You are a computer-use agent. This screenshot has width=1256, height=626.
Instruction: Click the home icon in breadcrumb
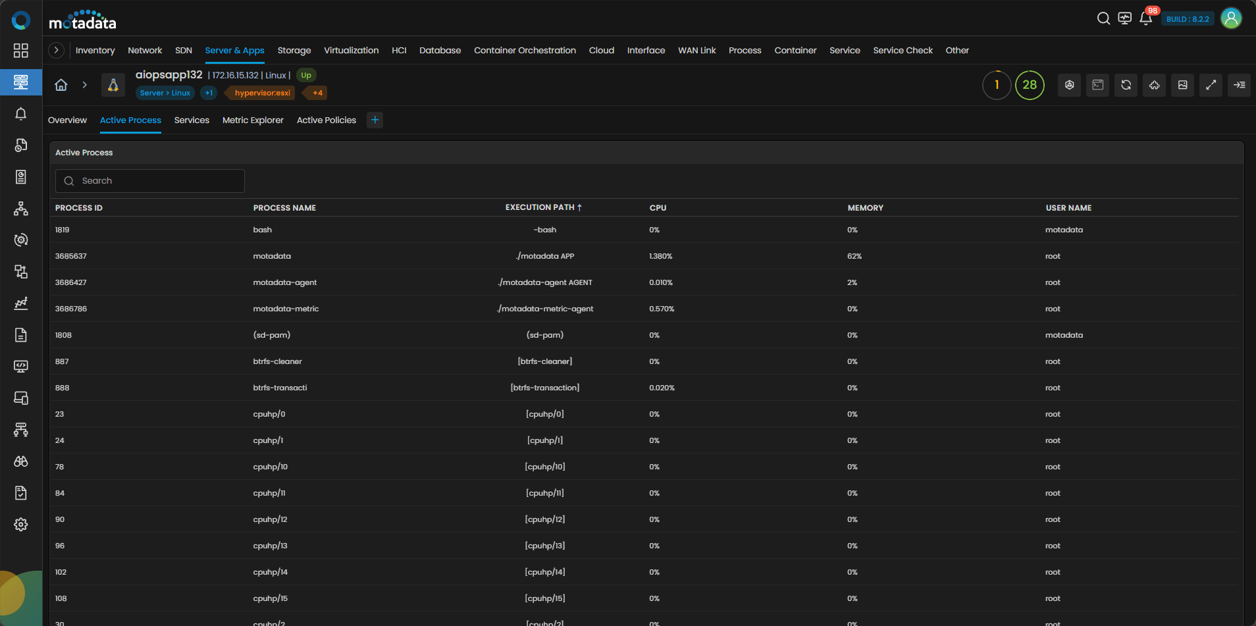click(61, 85)
